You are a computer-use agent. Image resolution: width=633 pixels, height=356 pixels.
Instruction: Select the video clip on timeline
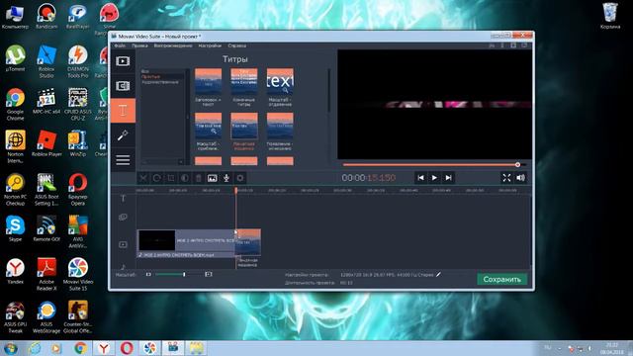pyautogui.click(x=186, y=240)
